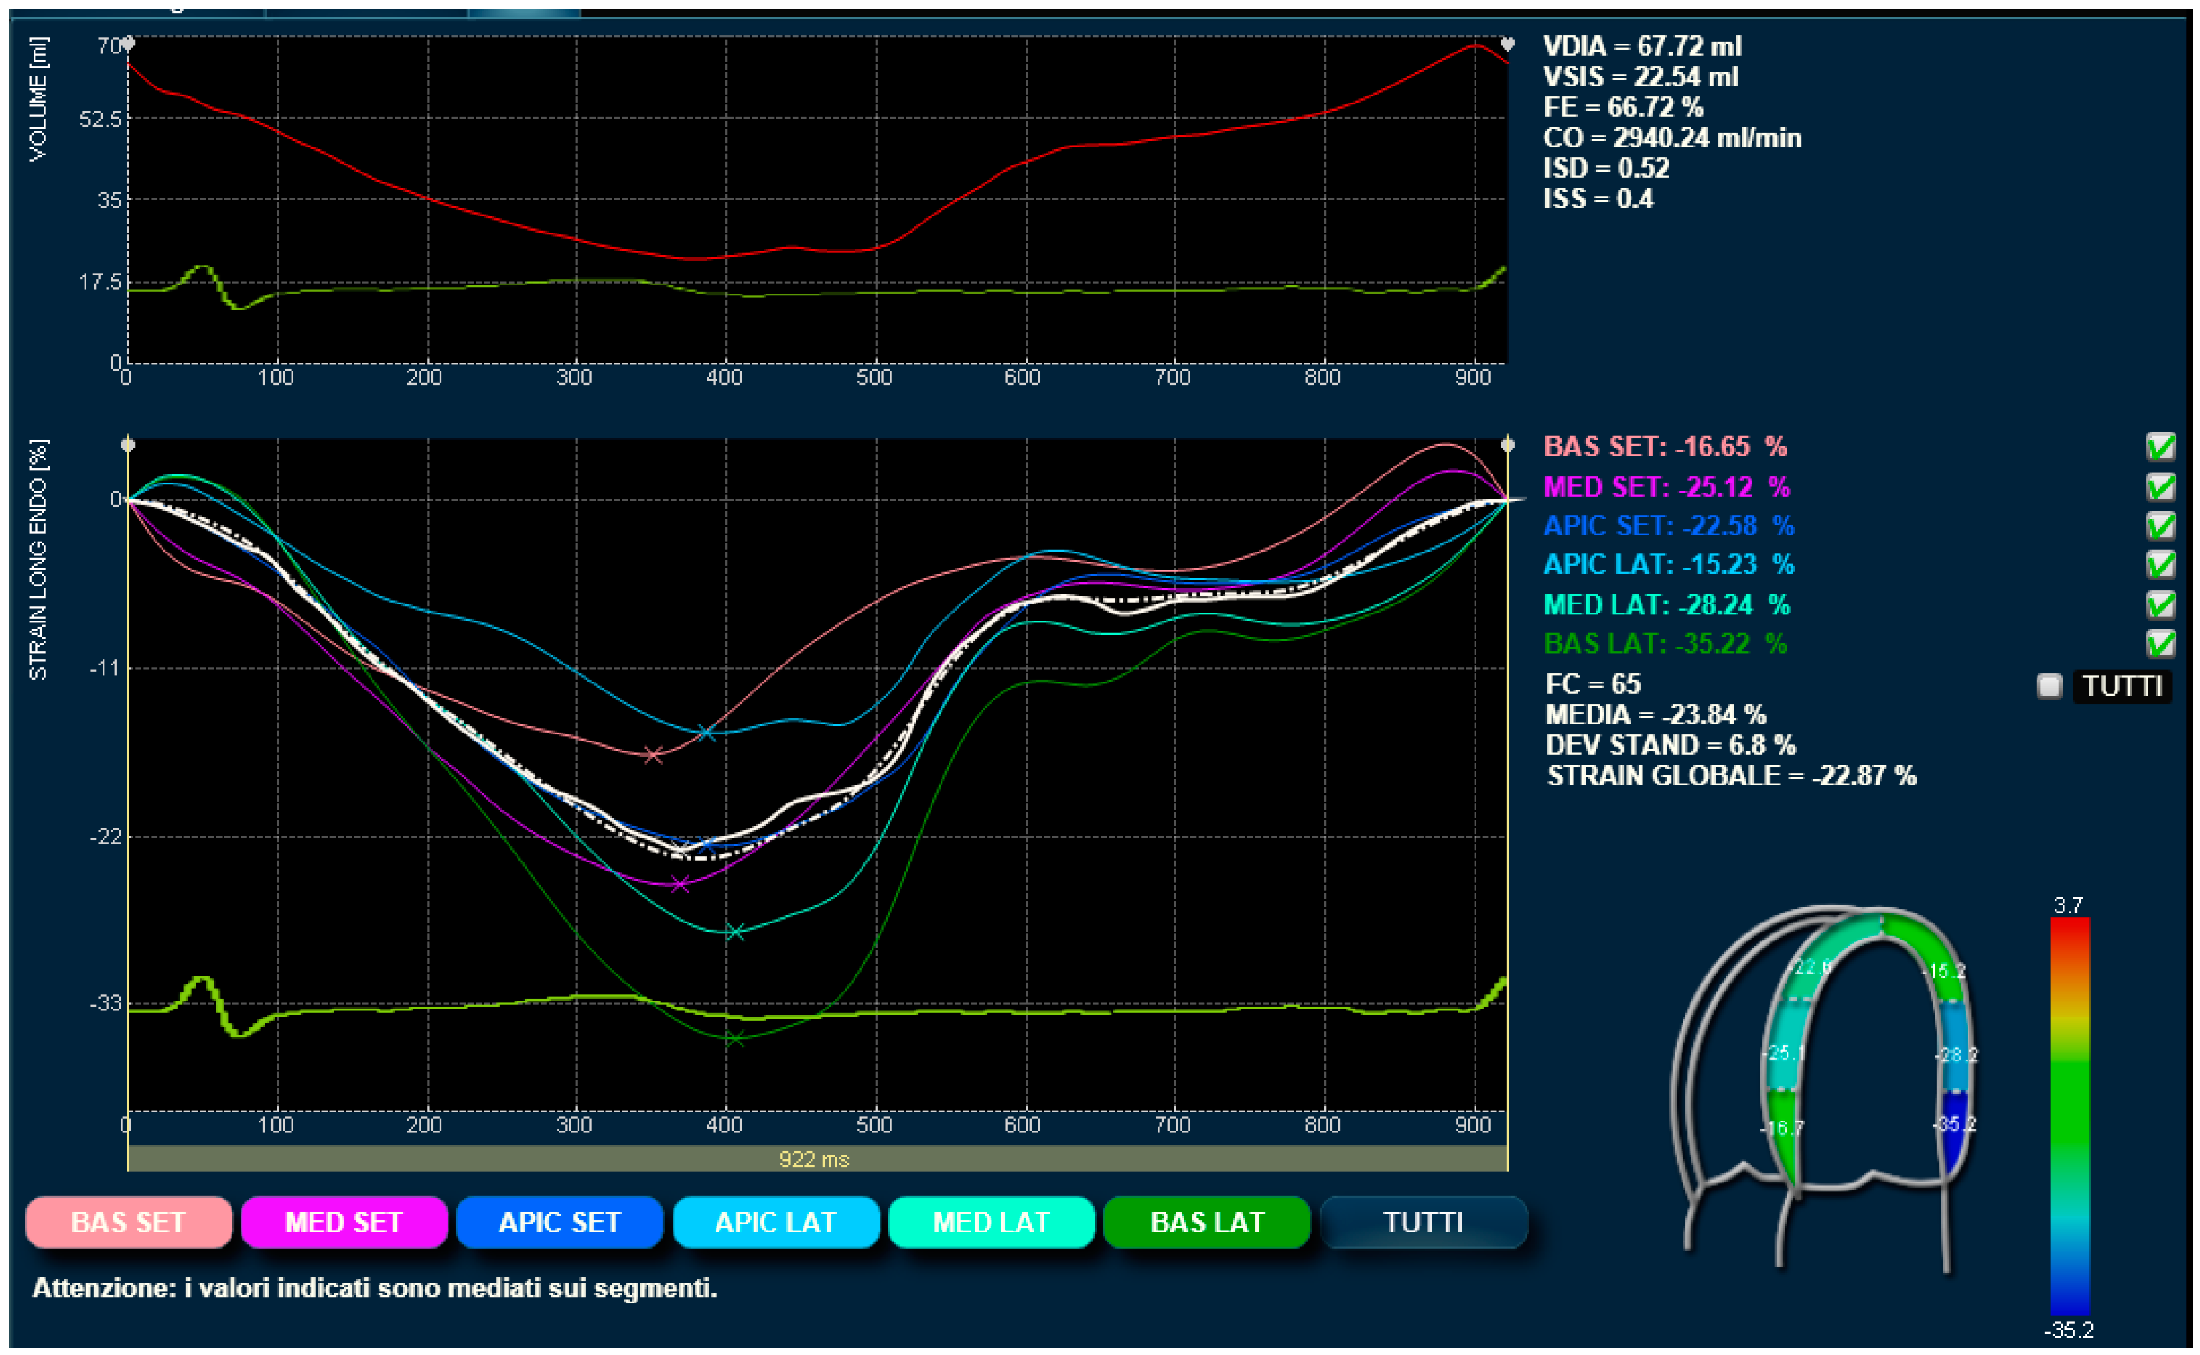Image resolution: width=2200 pixels, height=1355 pixels.
Task: Toggle the APIC LAT curve checkbox
Action: pyautogui.click(x=2161, y=565)
